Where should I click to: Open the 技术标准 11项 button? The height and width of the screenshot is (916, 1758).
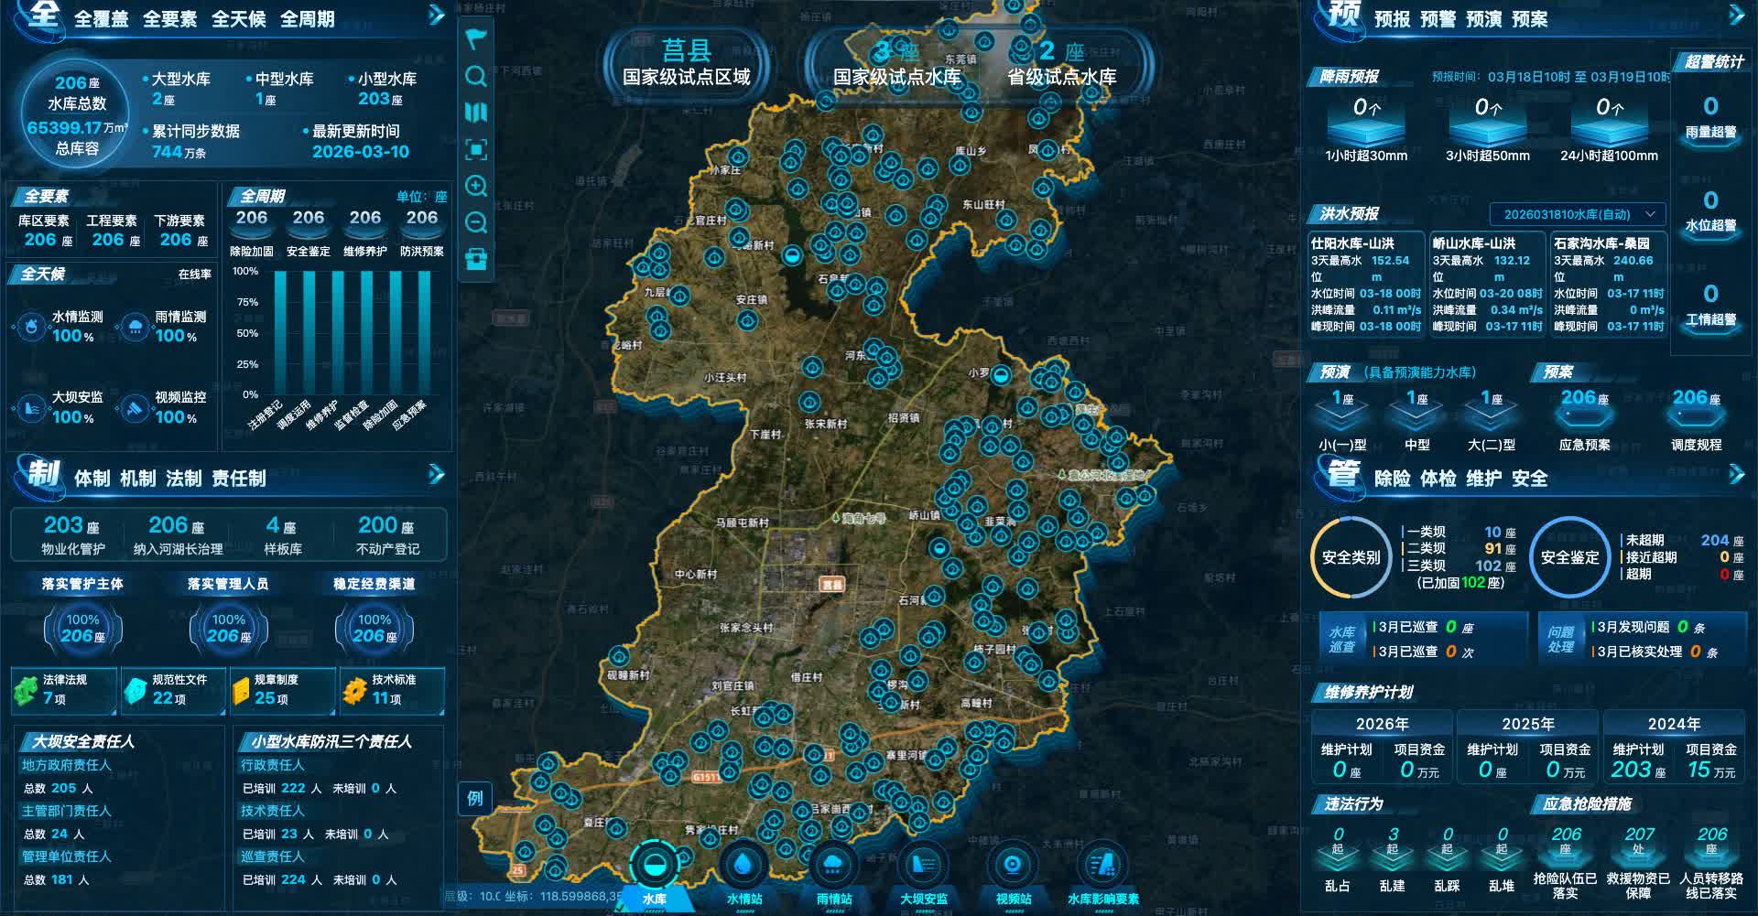[x=392, y=690]
